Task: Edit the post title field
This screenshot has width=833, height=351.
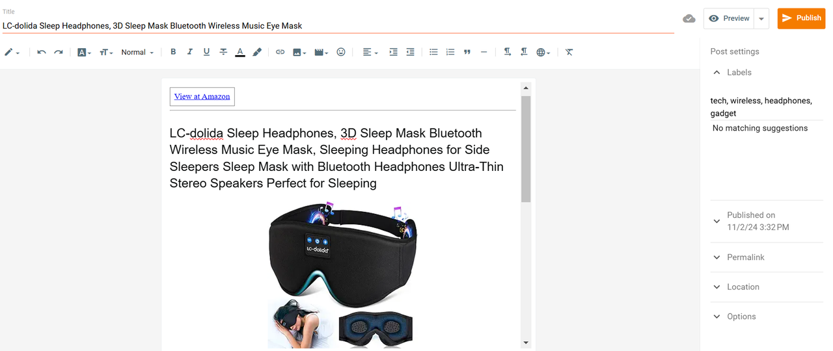Action: [338, 26]
